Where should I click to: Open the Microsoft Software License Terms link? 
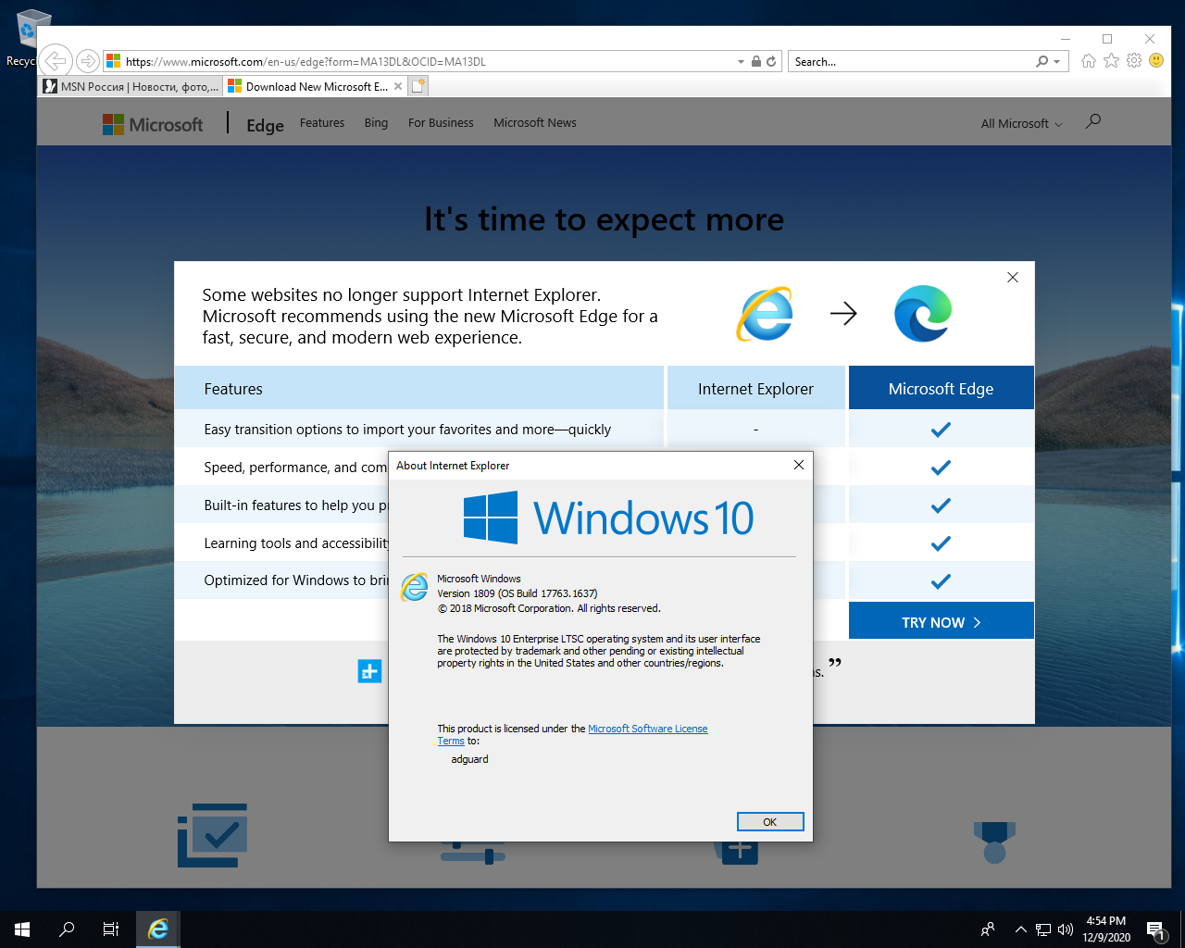tap(647, 729)
